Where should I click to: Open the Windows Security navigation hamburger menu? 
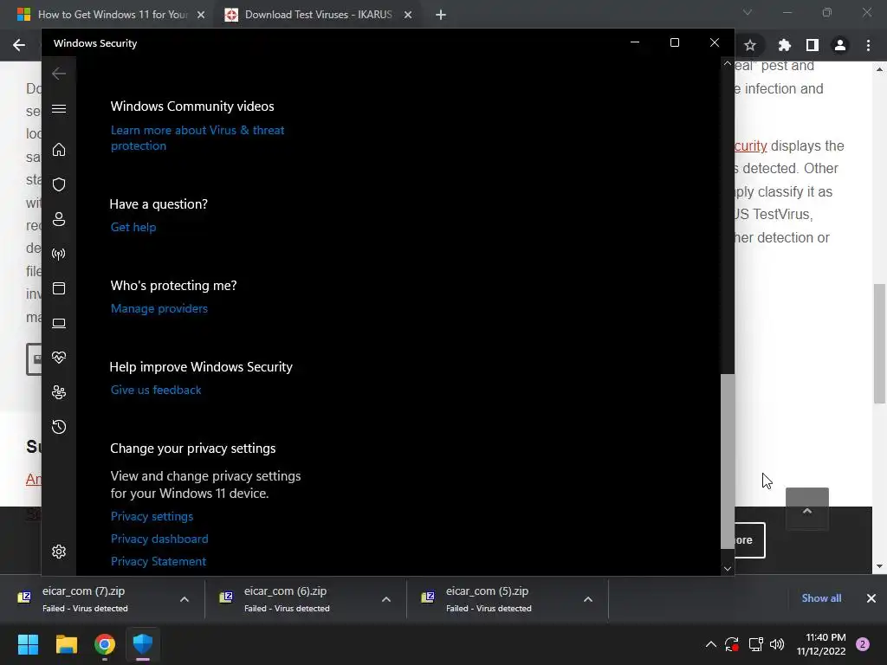(x=59, y=108)
